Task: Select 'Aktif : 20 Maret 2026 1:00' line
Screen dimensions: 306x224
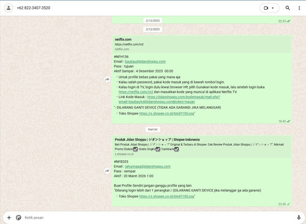Action: point(133,176)
